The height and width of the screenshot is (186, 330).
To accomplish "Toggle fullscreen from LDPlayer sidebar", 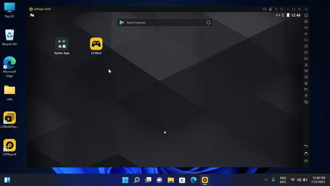I will [x=306, y=40].
